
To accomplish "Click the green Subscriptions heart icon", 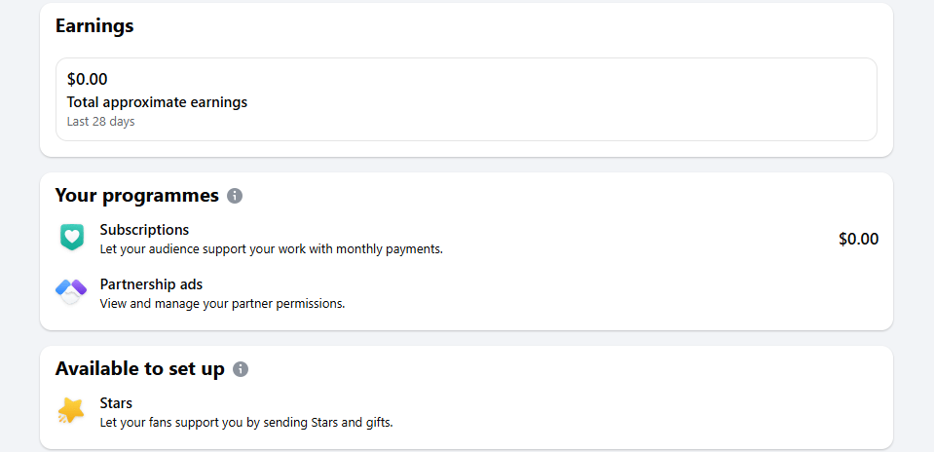I will pyautogui.click(x=72, y=238).
